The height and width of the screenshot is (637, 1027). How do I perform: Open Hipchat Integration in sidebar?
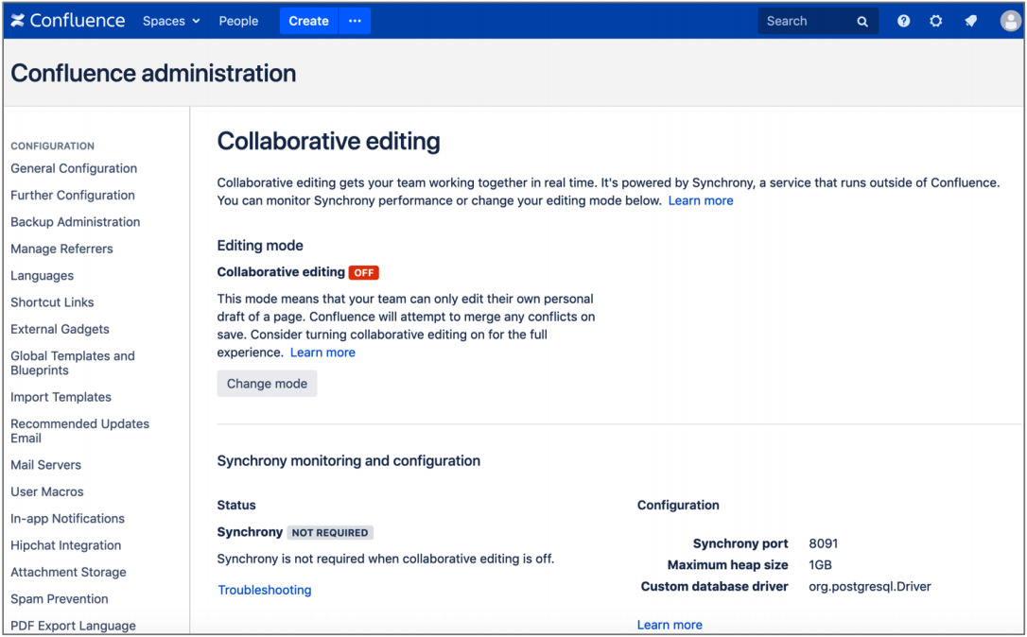coord(65,545)
